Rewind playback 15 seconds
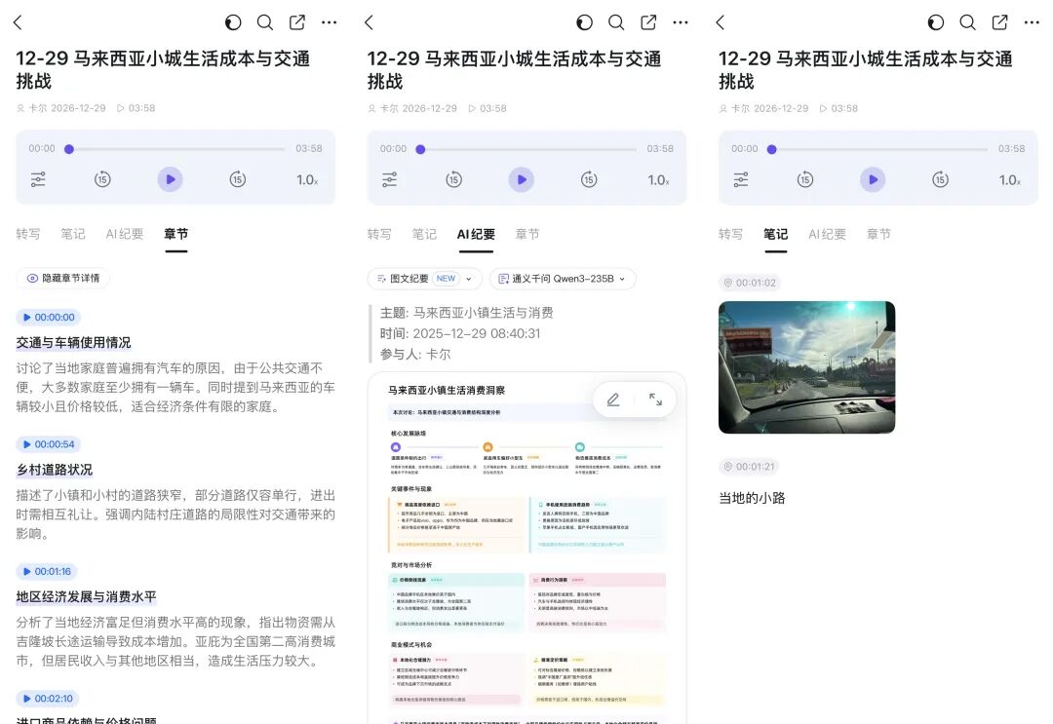The image size is (1053, 724). pyautogui.click(x=101, y=179)
